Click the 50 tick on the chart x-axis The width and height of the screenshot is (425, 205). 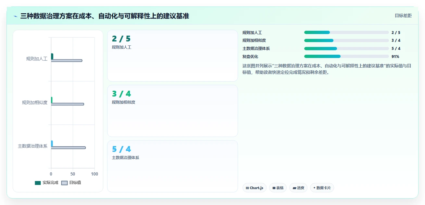pyautogui.click(x=73, y=174)
